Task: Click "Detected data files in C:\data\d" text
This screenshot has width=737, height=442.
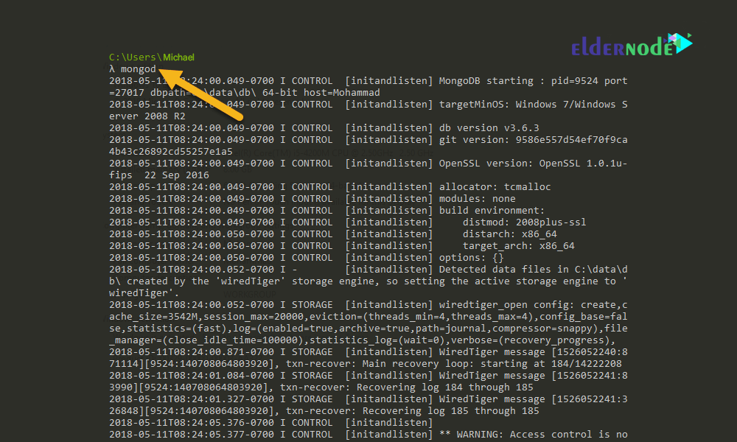Action: point(533,269)
